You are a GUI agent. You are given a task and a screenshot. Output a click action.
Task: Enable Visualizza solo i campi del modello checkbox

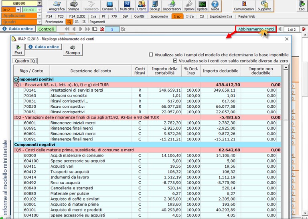point(151,55)
